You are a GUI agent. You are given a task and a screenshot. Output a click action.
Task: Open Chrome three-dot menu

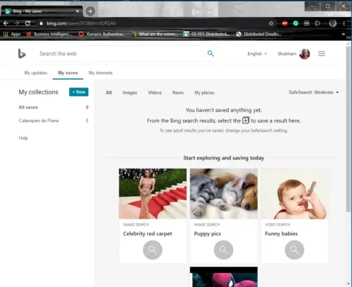pos(344,23)
